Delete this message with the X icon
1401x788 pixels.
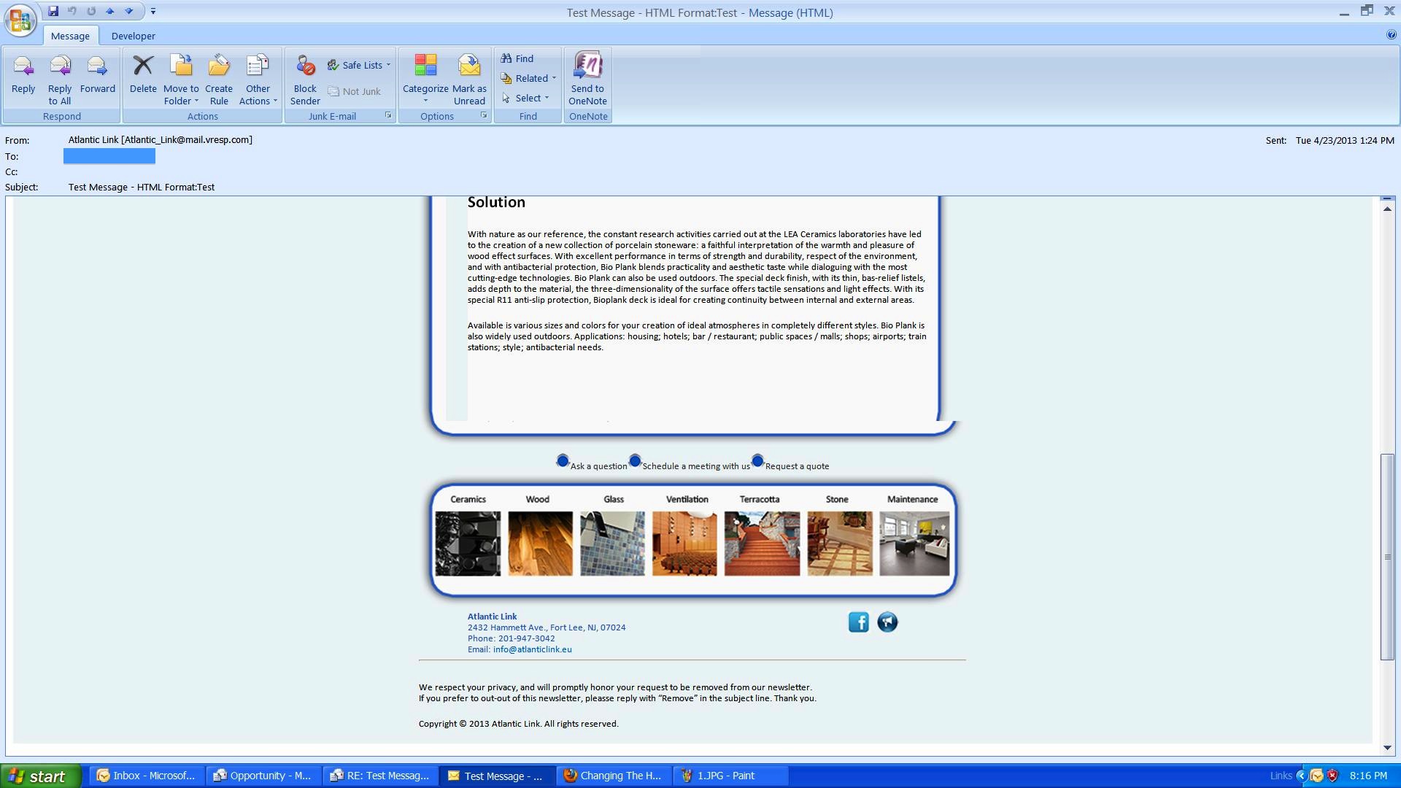(143, 67)
